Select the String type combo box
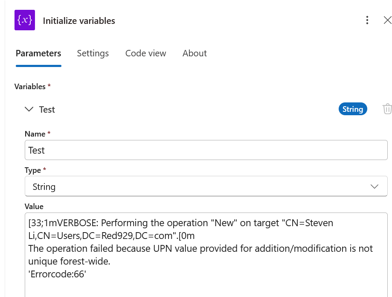 click(x=206, y=186)
